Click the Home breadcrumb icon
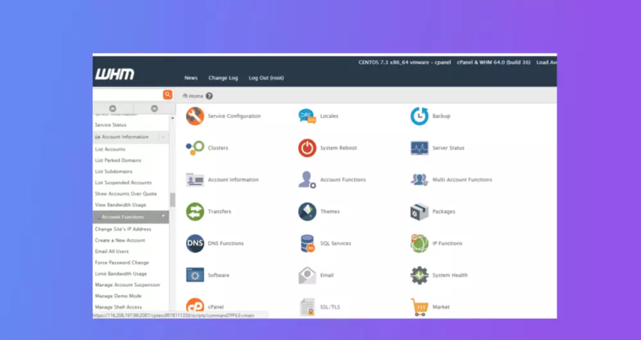This screenshot has width=641, height=340. (185, 96)
